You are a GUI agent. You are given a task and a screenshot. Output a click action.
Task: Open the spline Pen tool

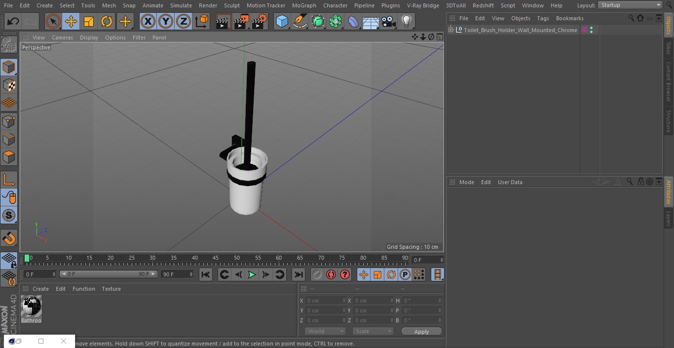(300, 21)
